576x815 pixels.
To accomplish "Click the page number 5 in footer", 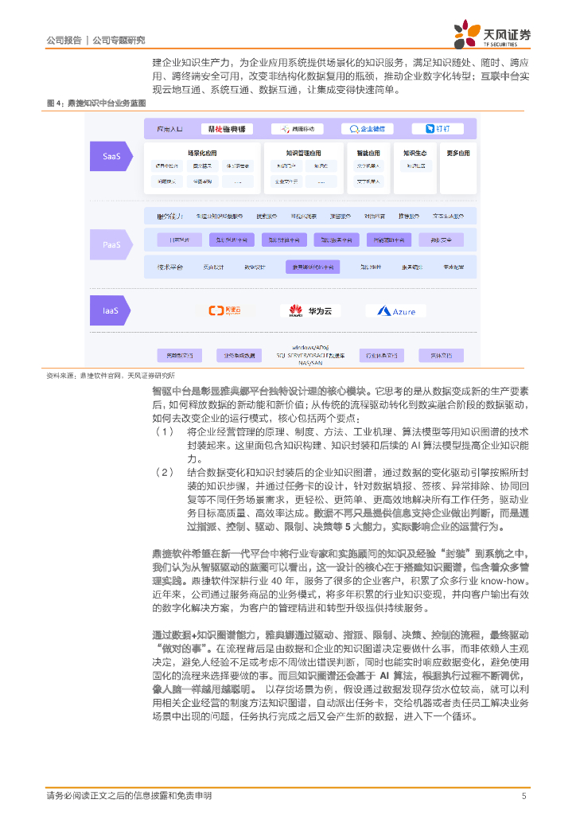I will (x=523, y=795).
